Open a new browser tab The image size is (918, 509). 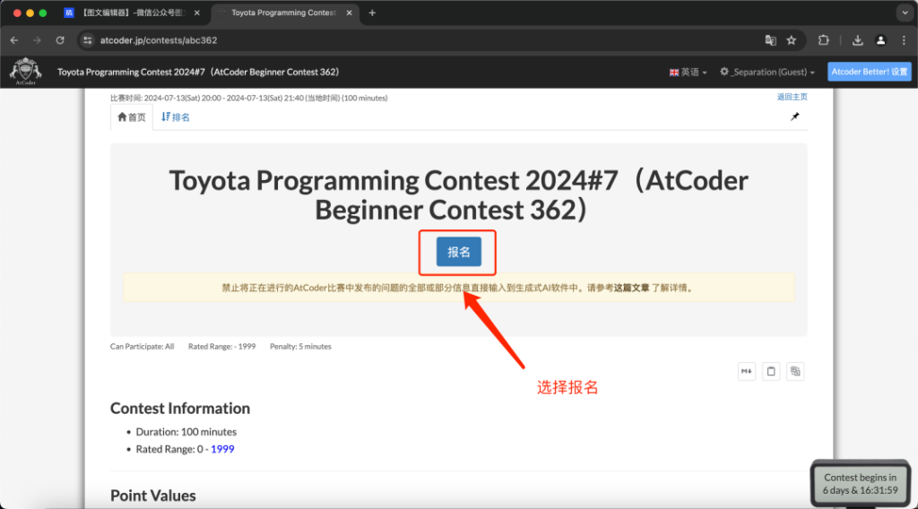(372, 13)
